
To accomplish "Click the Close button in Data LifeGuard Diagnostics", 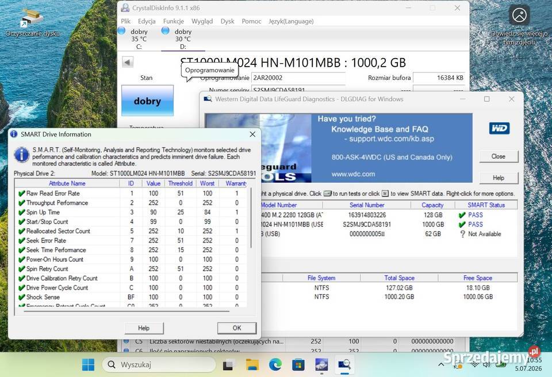I will (499, 156).
